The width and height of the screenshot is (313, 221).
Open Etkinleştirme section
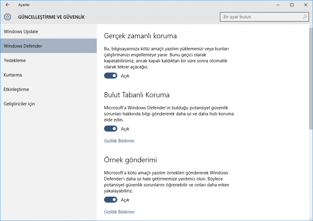(x=49, y=89)
